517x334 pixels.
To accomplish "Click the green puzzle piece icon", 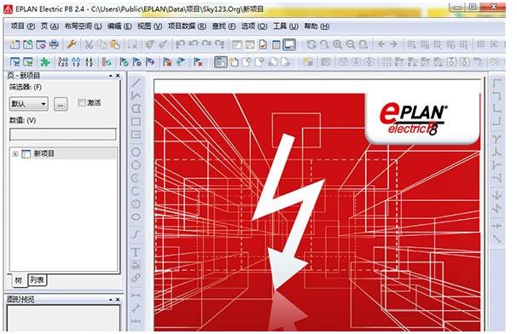I will click(45, 62).
